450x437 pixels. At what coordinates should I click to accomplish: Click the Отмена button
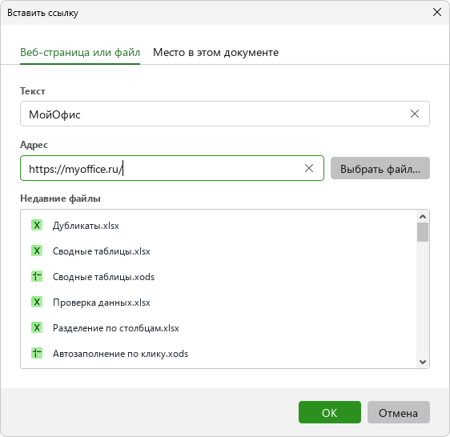click(399, 412)
